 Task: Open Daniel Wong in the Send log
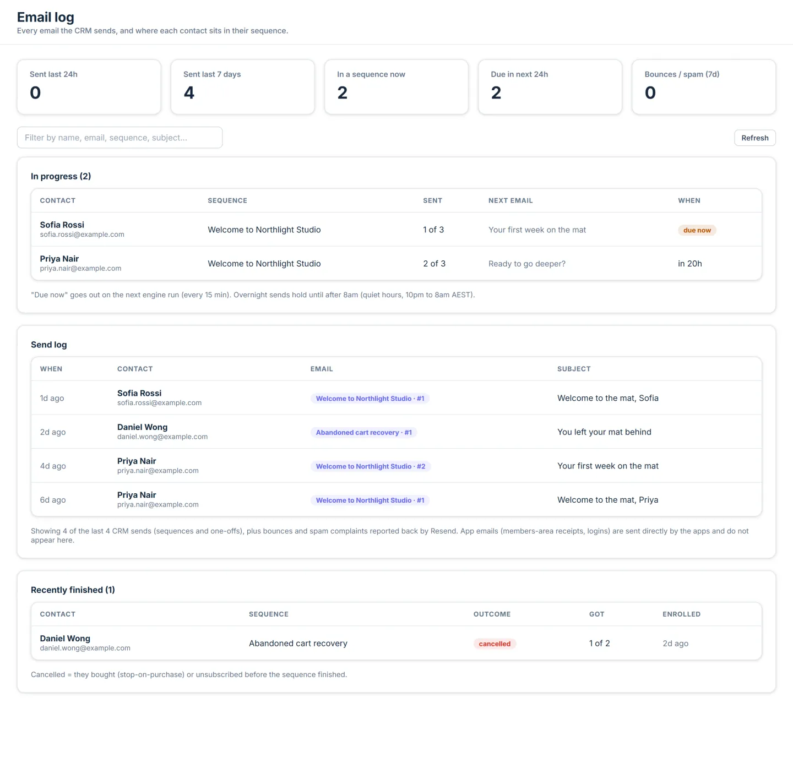pyautogui.click(x=142, y=427)
